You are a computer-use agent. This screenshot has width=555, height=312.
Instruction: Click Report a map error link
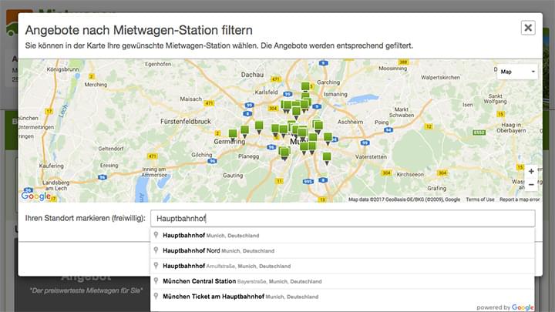[x=520, y=200]
